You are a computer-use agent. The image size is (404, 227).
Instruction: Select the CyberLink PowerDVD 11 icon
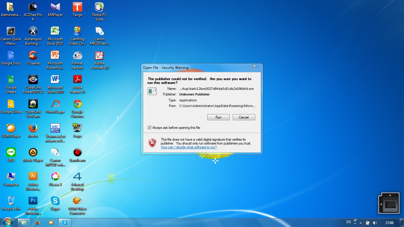(x=33, y=85)
